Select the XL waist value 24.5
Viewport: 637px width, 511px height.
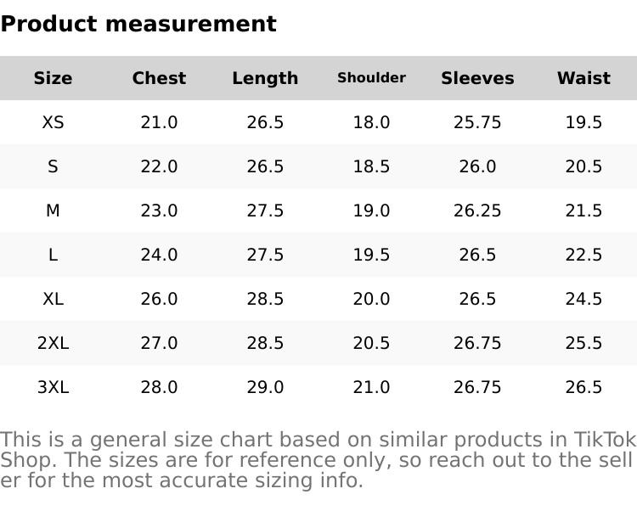pyautogui.click(x=583, y=299)
